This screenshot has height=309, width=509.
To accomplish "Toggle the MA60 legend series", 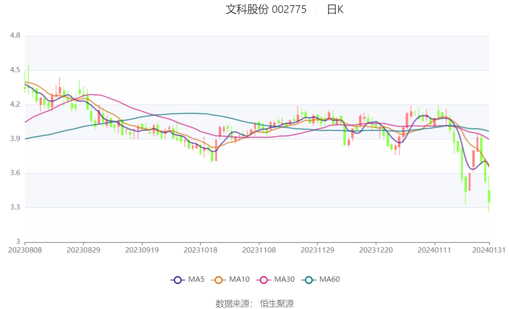I will pyautogui.click(x=321, y=279).
